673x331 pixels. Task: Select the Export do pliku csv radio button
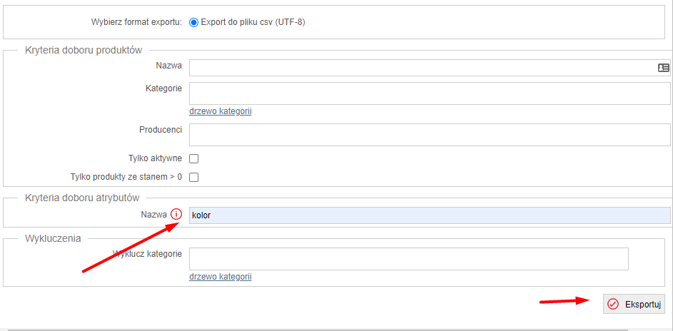point(193,23)
